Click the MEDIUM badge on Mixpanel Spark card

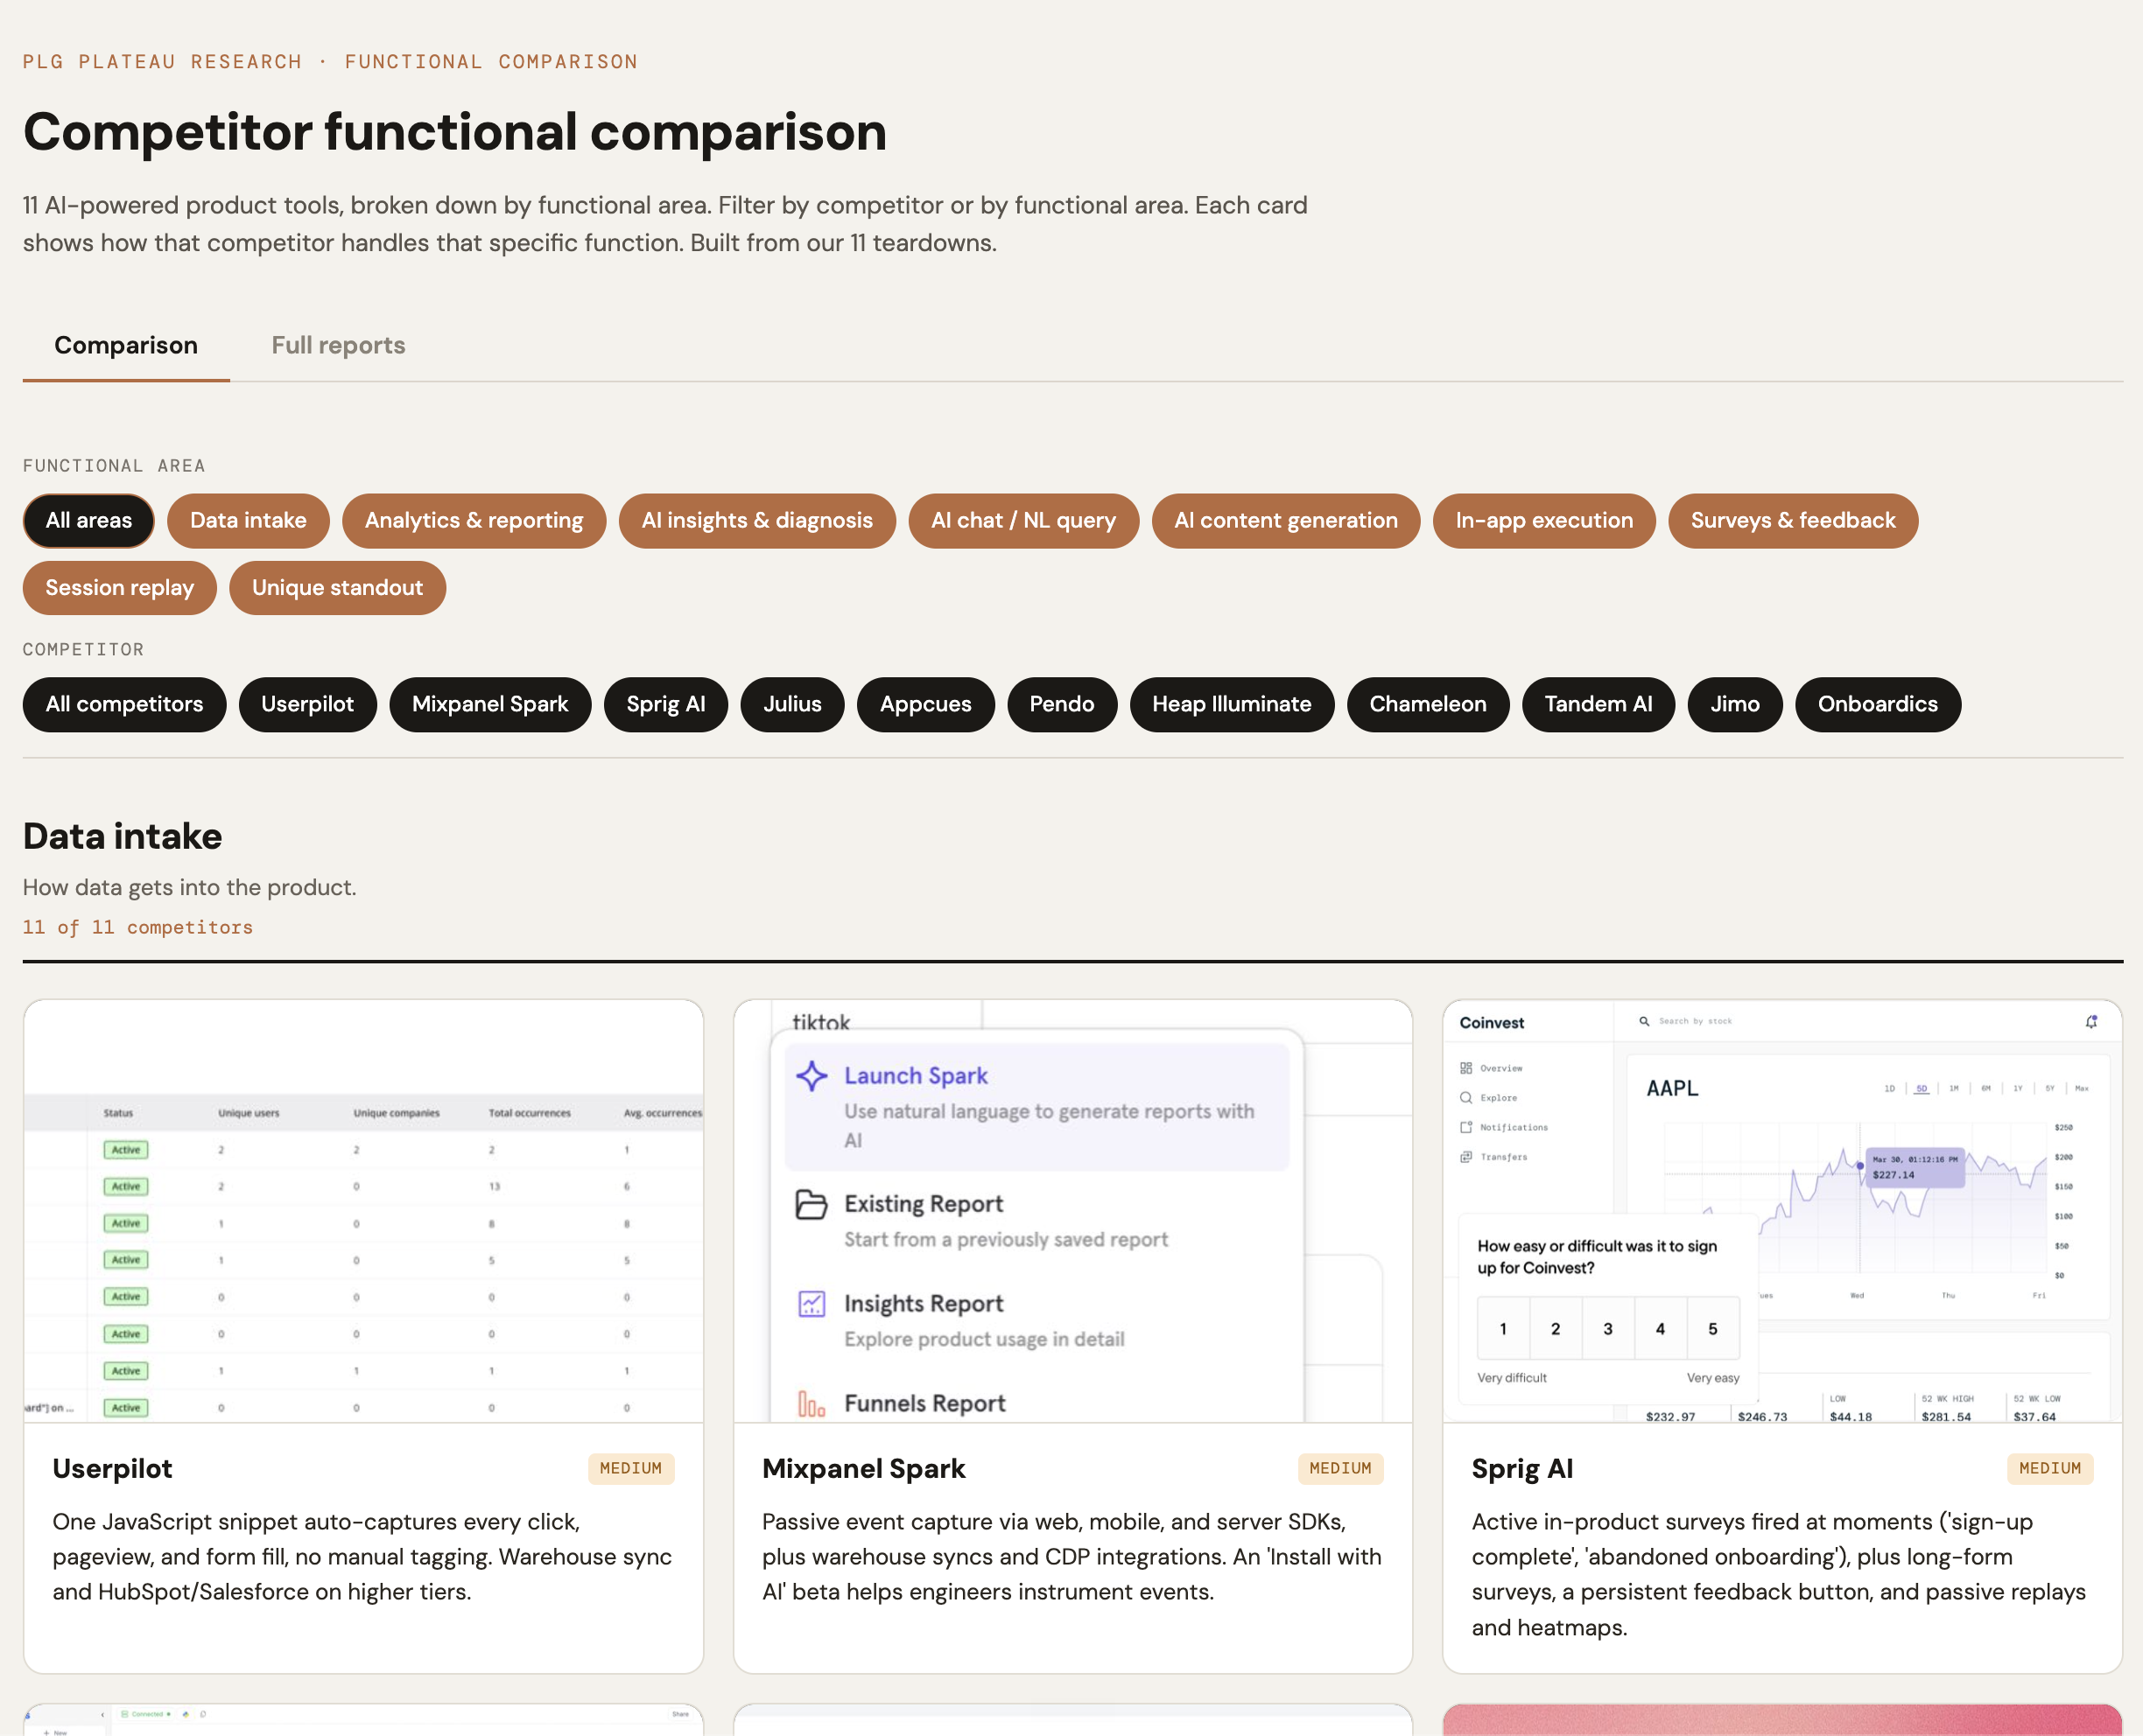click(1340, 1469)
